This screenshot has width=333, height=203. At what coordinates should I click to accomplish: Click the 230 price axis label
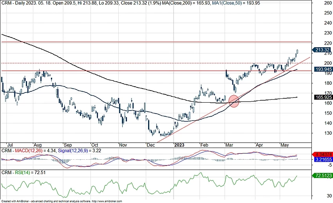pyautogui.click(x=328, y=33)
